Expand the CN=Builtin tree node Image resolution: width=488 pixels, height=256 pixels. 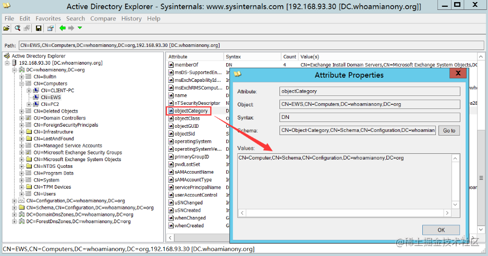tap(21, 77)
